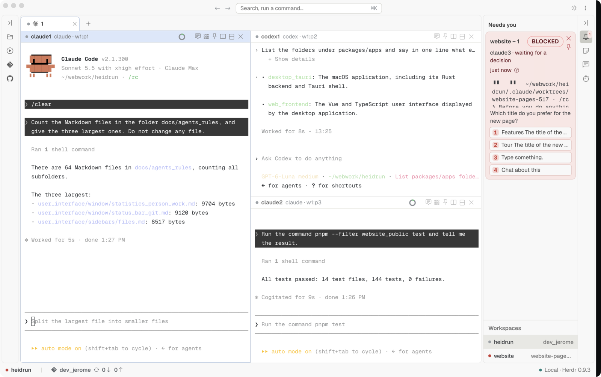The height and width of the screenshot is (377, 601).
Task: Choose option 3 'Type something.'
Action: (530, 157)
